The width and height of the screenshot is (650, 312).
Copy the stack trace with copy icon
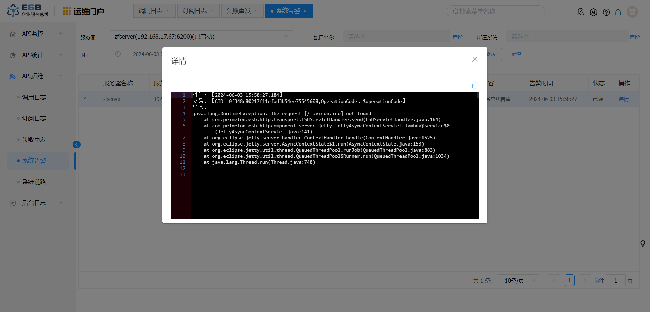(475, 85)
